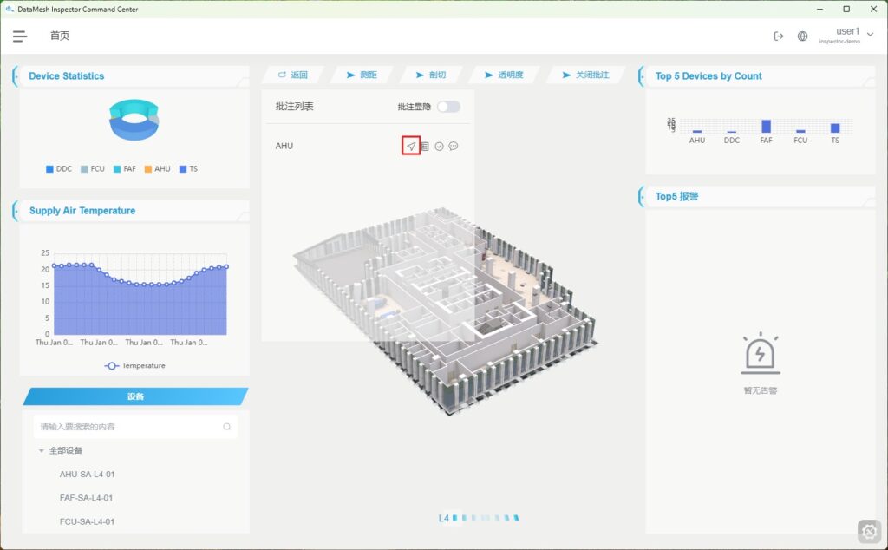Click the search magnifier icon in device search
This screenshot has width=888, height=550.
tap(226, 427)
